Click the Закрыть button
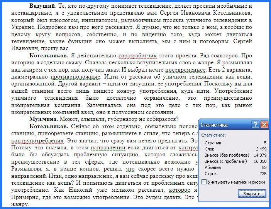The height and width of the screenshot is (209, 271). pos(252,194)
